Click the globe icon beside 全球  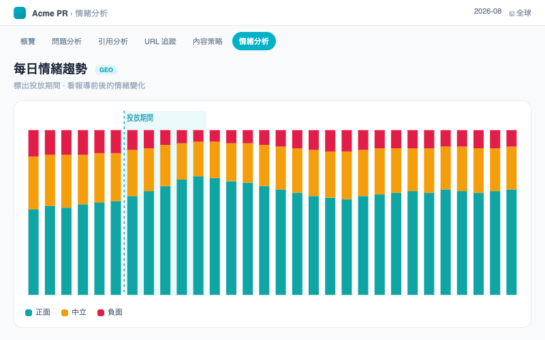pyautogui.click(x=512, y=14)
